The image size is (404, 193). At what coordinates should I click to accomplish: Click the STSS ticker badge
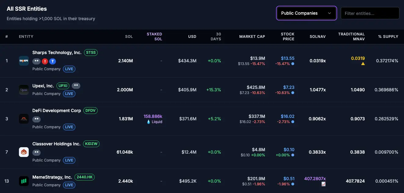[91, 53]
